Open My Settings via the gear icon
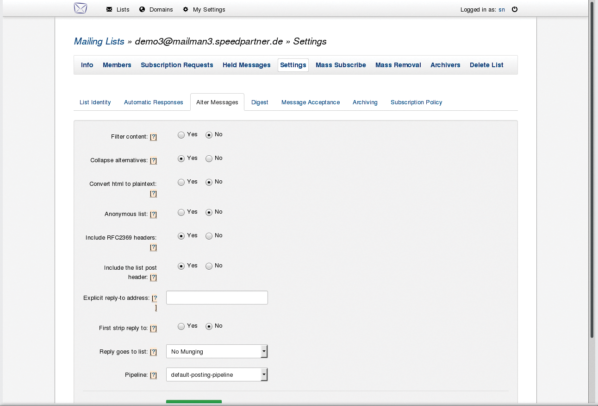The image size is (598, 406). click(185, 9)
